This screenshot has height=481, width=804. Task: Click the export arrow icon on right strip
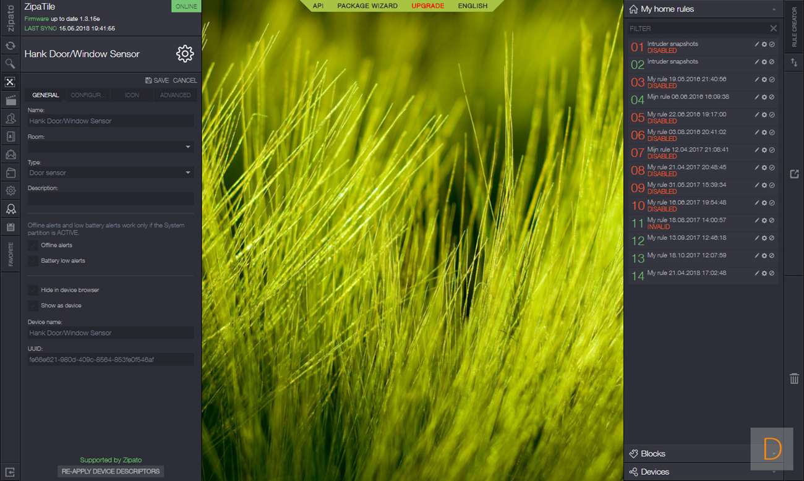pyautogui.click(x=794, y=174)
